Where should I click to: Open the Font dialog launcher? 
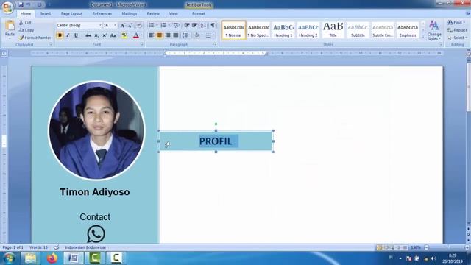pyautogui.click(x=142, y=44)
